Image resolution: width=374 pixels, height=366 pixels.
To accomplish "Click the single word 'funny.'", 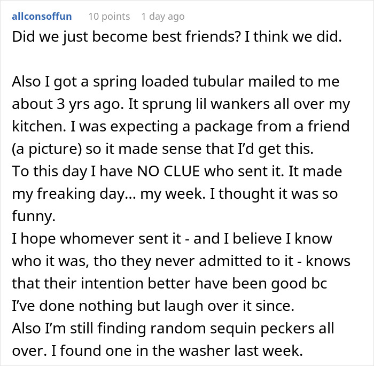I will tap(34, 216).
